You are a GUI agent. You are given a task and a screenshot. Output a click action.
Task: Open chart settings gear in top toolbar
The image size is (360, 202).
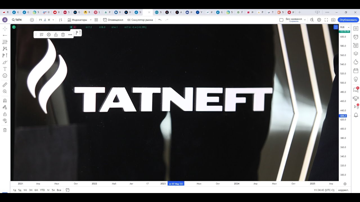pyautogui.click(x=319, y=20)
